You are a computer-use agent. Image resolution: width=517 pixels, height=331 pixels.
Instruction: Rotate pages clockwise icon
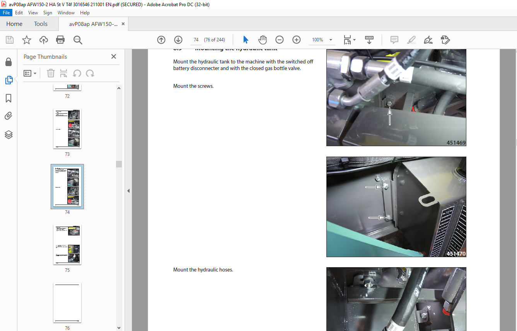90,73
